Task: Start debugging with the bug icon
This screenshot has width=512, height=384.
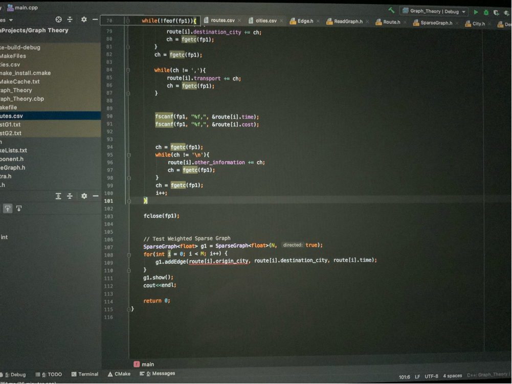Action: click(x=486, y=12)
